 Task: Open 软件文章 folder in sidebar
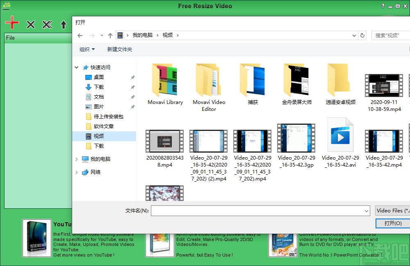pyautogui.click(x=104, y=126)
